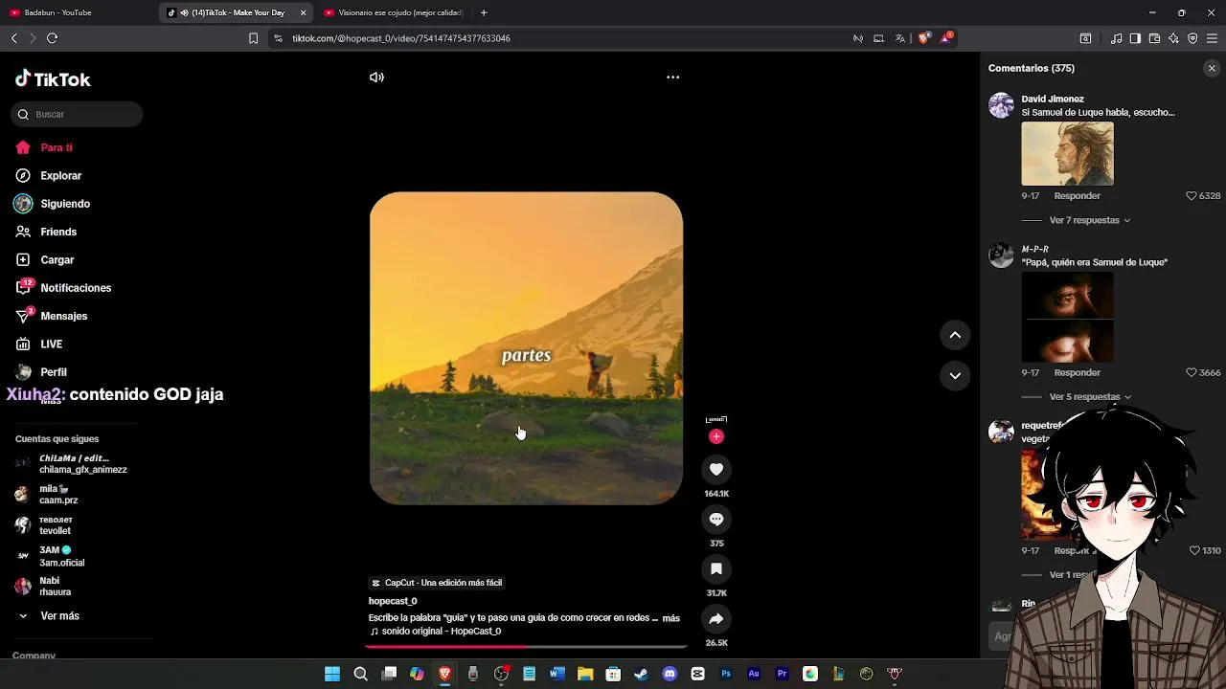Close the comments panel
Screen dimensions: 1226x689
pyautogui.click(x=1212, y=68)
